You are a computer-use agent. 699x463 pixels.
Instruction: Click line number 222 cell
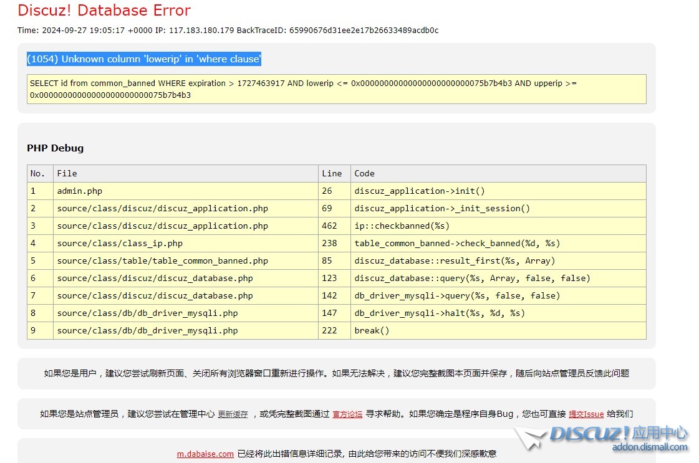tap(334, 330)
